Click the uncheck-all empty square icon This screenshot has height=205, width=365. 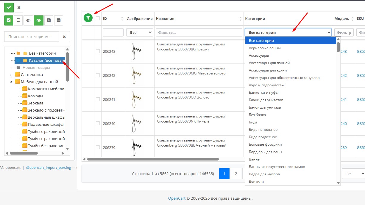tap(18, 20)
